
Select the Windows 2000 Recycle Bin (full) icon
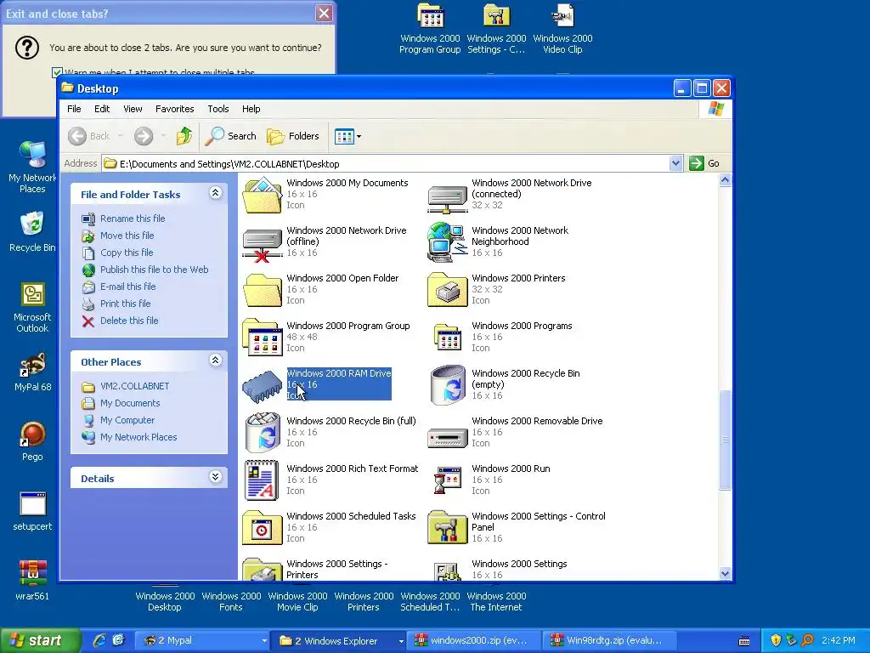click(x=262, y=432)
